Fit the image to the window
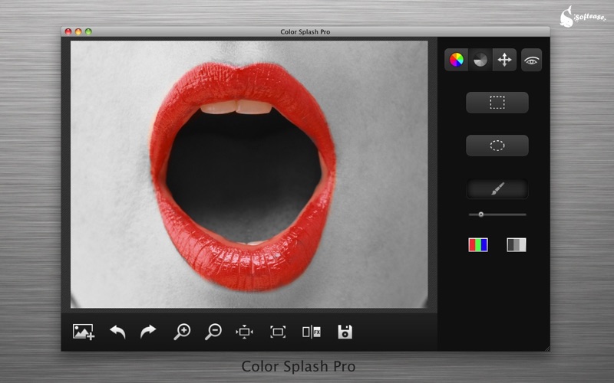 tap(278, 332)
